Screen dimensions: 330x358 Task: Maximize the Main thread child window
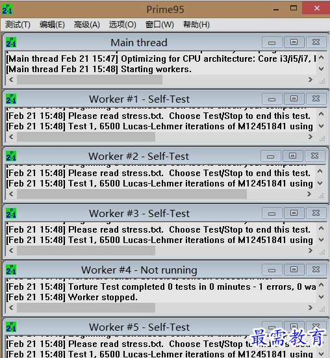pyautogui.click(x=294, y=42)
